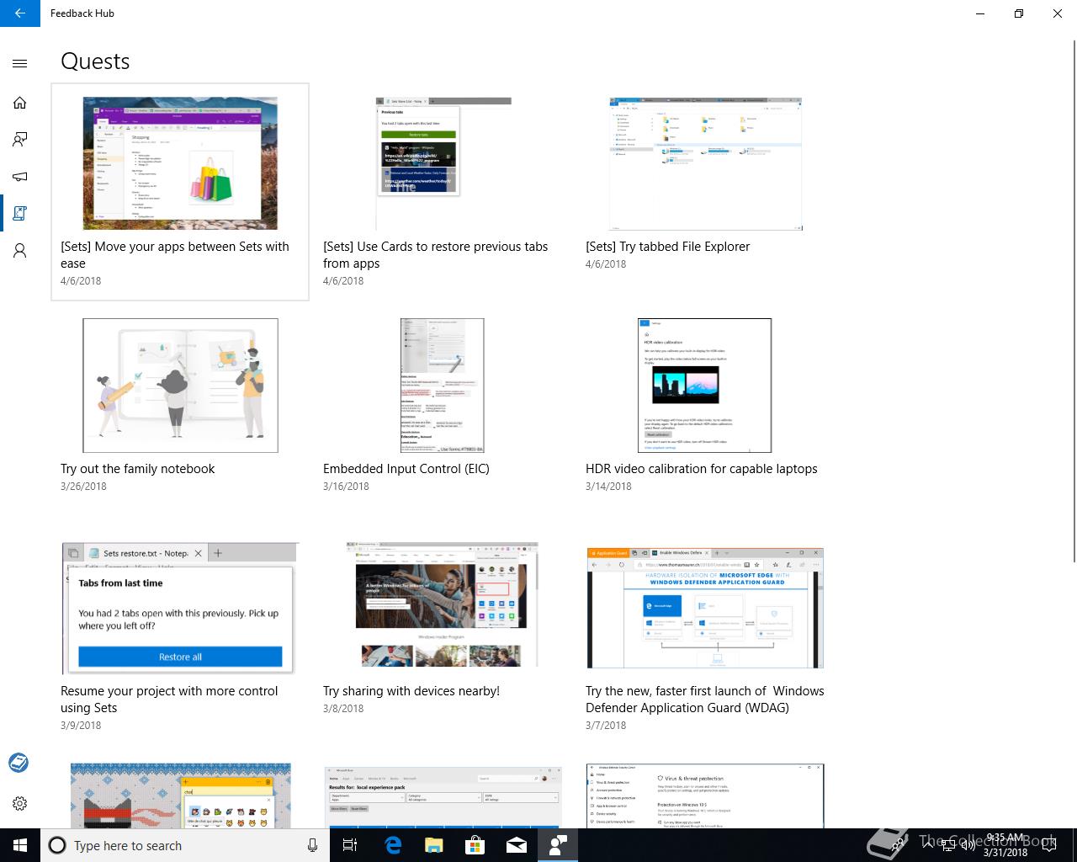
Task: Open the Feedback section icon
Action: coord(20,140)
